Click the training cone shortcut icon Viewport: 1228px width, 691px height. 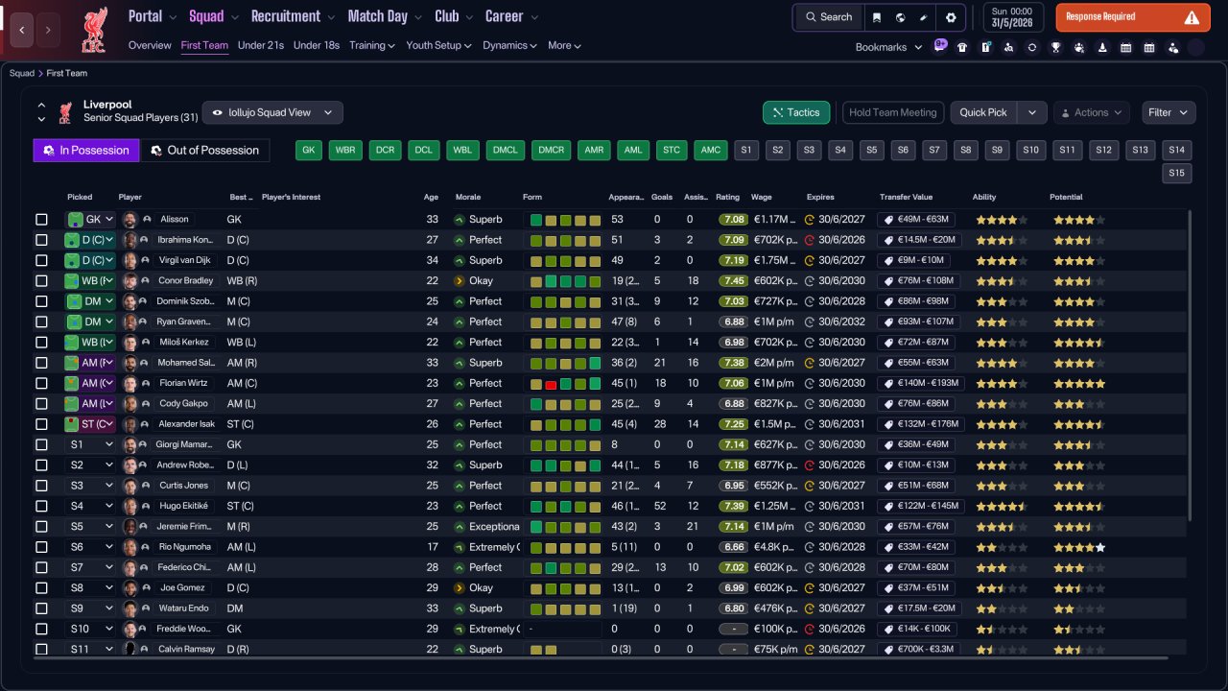coord(1102,47)
